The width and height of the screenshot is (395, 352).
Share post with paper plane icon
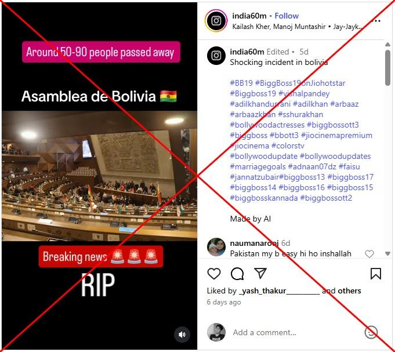click(260, 274)
